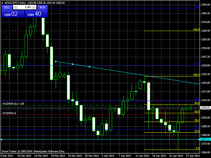Click the 2 Apr 2014 date label

[108, 156]
